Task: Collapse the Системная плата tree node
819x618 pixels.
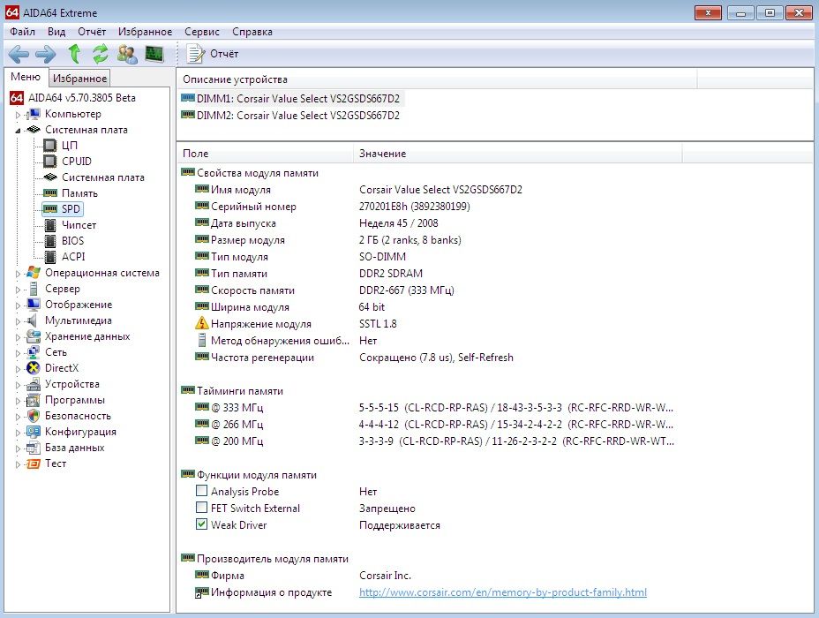Action: point(18,130)
